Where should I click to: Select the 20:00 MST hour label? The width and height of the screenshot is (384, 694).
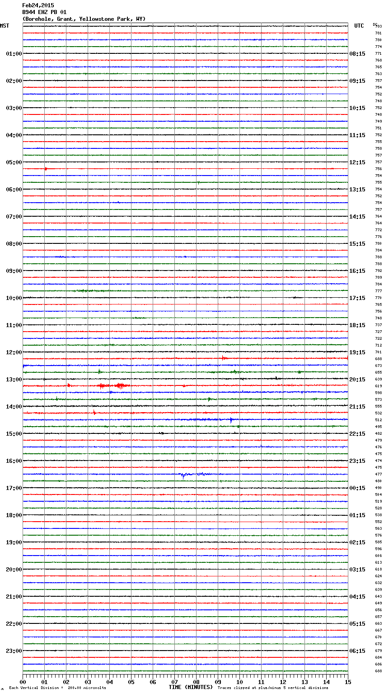[14, 570]
